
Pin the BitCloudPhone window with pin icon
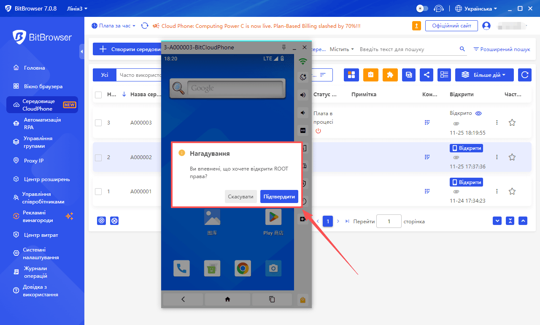point(284,47)
